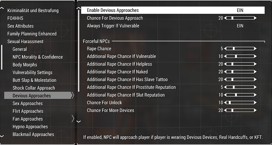This screenshot has width=272, height=145.
Task: Open the Body Morphs page
Action: [x=25, y=65]
